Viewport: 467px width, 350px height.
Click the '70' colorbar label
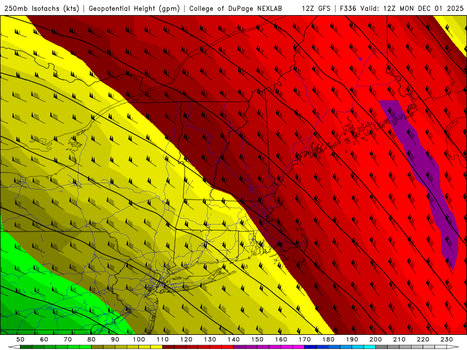(68, 339)
